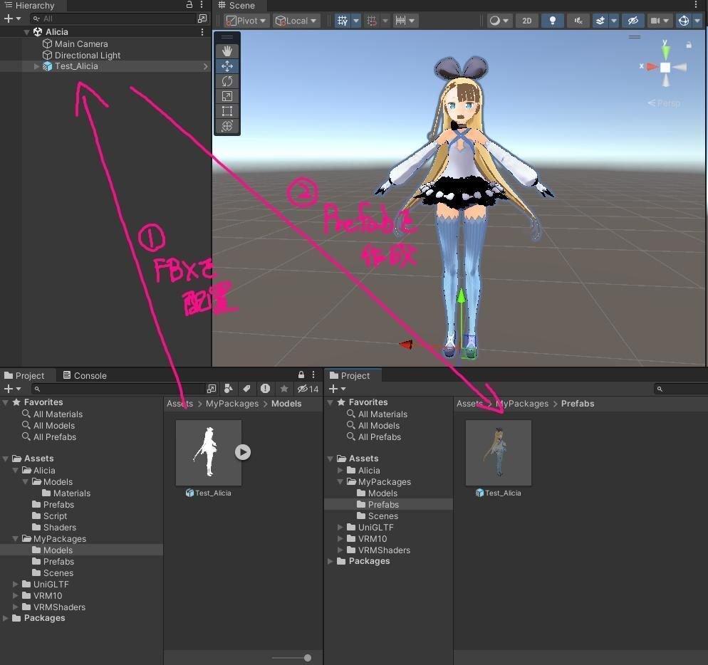Select the combined Transform tool
Viewport: 708px width, 665px height.
point(227,126)
